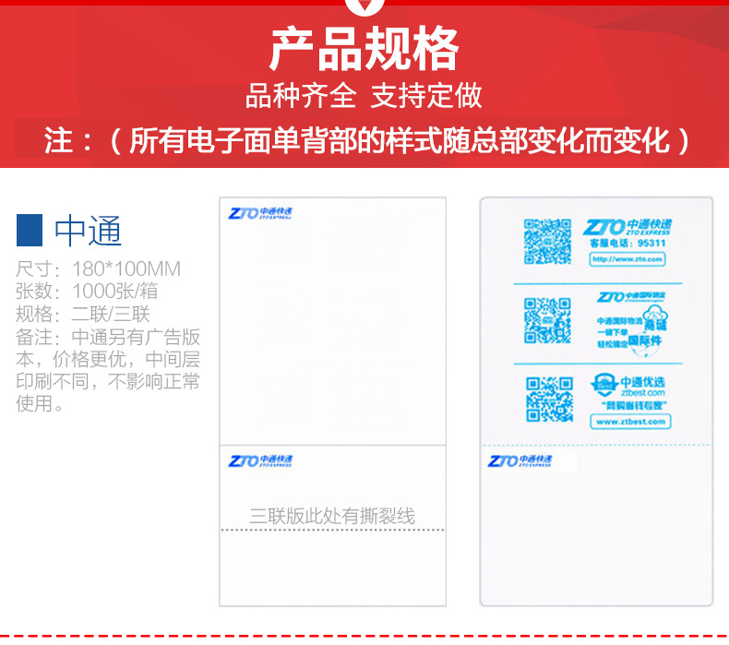Viewport: 729px width, 645px height.
Task: Click ZTO logo at right label's lower section
Action: pyautogui.click(x=520, y=460)
